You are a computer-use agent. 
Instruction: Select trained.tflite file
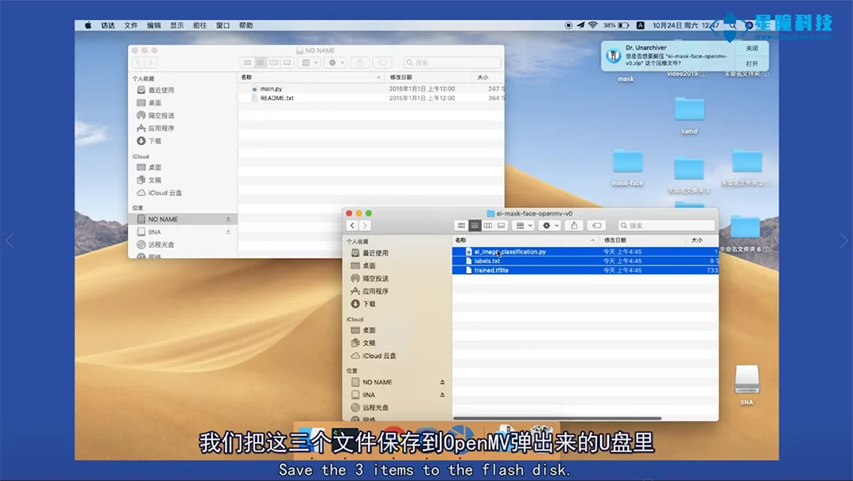585,270
